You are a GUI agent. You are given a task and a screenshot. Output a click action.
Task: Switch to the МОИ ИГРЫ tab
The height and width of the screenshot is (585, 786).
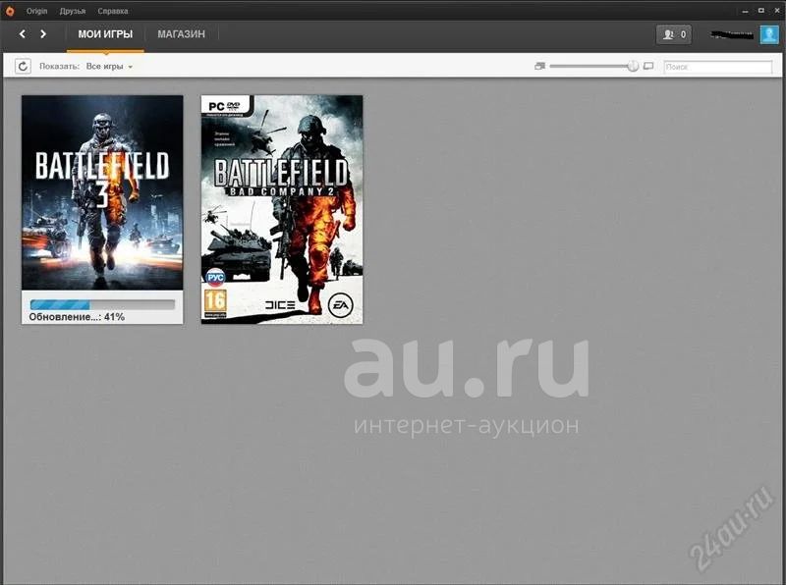(105, 34)
